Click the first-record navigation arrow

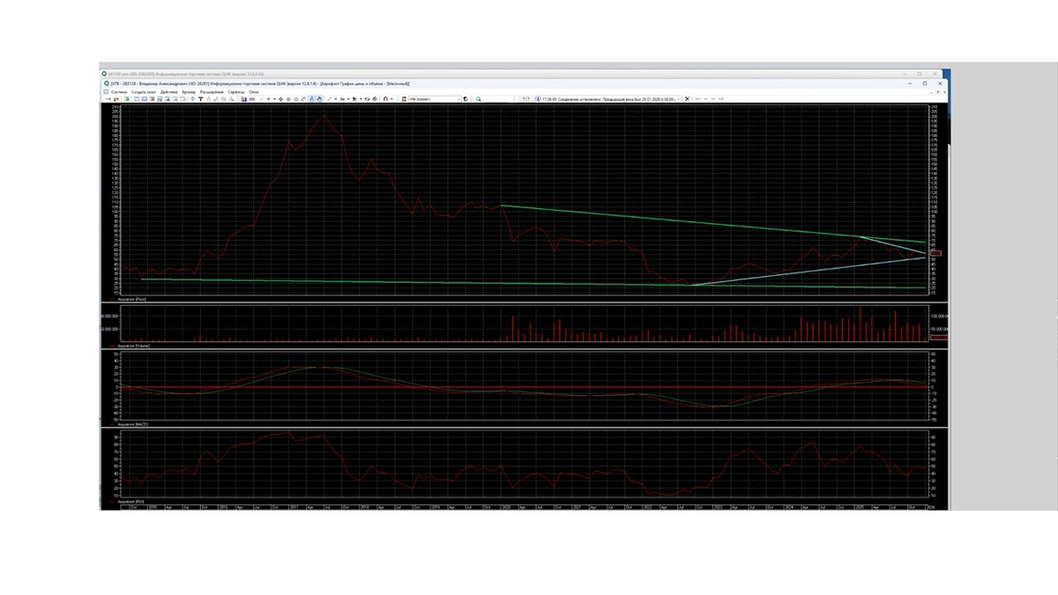point(697,99)
